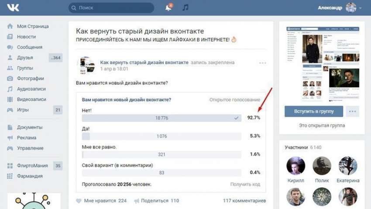
Task: Click the 1 апр в 18:01 timestamp
Action: [x=114, y=69]
